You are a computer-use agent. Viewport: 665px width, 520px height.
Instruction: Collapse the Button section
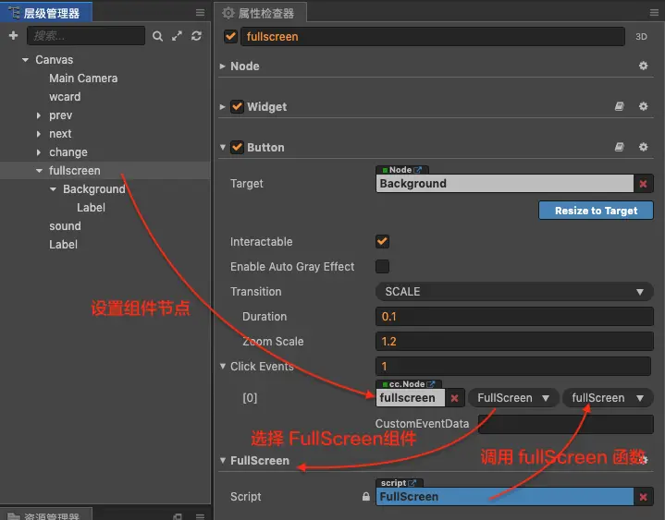[223, 148]
